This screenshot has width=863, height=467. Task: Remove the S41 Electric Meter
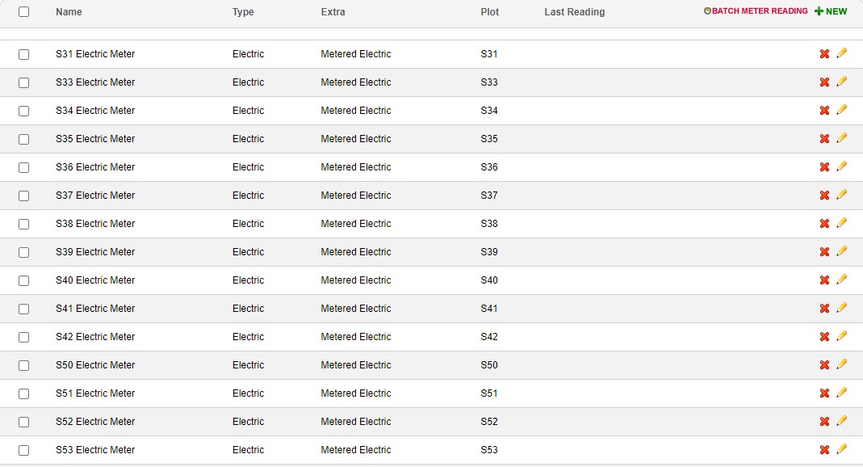(824, 309)
